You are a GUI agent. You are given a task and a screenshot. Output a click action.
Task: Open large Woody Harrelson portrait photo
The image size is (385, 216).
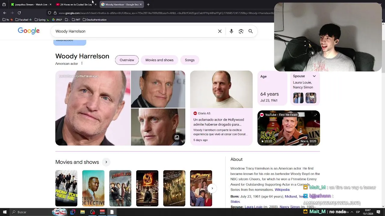pyautogui.click(x=93, y=108)
